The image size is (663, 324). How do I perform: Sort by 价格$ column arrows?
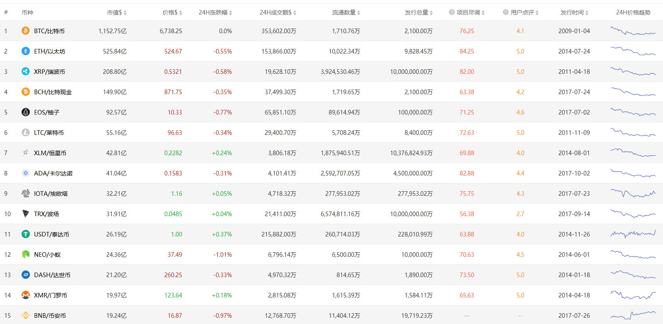[x=181, y=13]
